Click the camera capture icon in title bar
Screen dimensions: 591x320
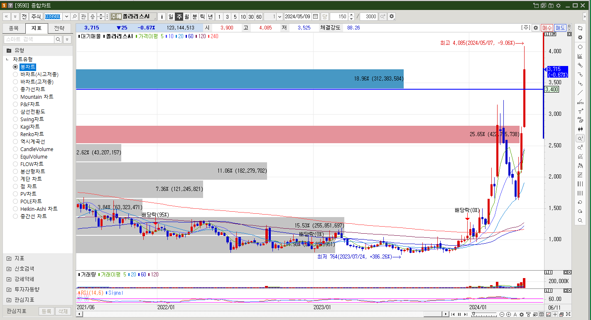(x=551, y=5)
